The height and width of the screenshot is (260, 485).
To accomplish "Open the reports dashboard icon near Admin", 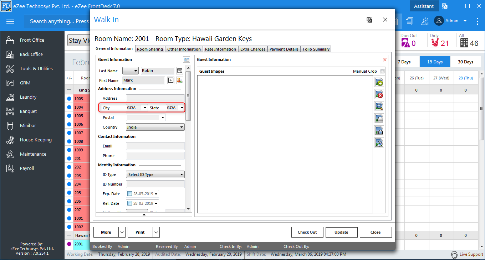I will 425,21.
